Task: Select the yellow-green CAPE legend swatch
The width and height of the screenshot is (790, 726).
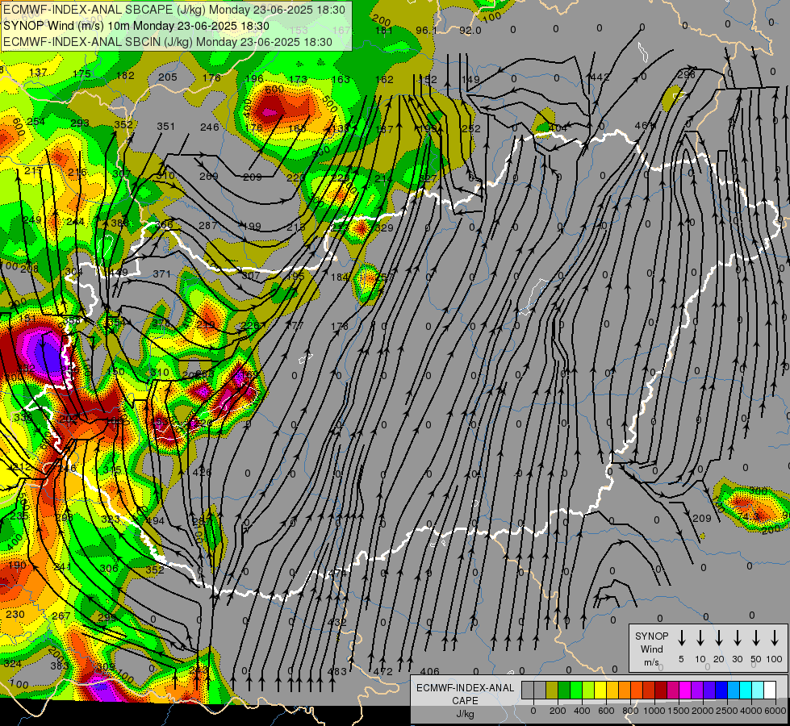Action: 588,690
